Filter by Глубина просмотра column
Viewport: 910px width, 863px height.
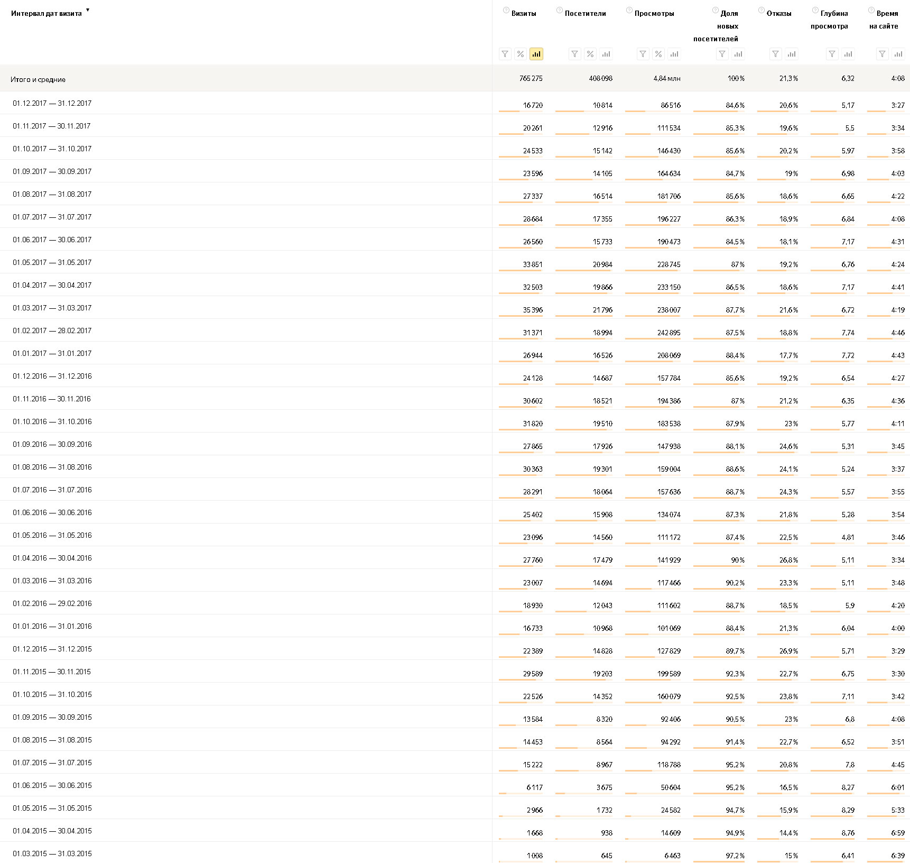pos(832,54)
